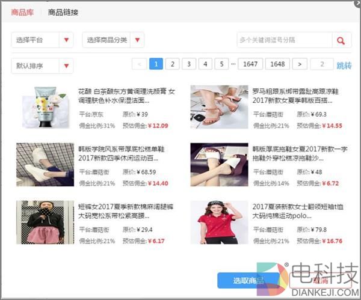Select page 2 in pagination
Screen dimensions: 361x300
[173, 64]
